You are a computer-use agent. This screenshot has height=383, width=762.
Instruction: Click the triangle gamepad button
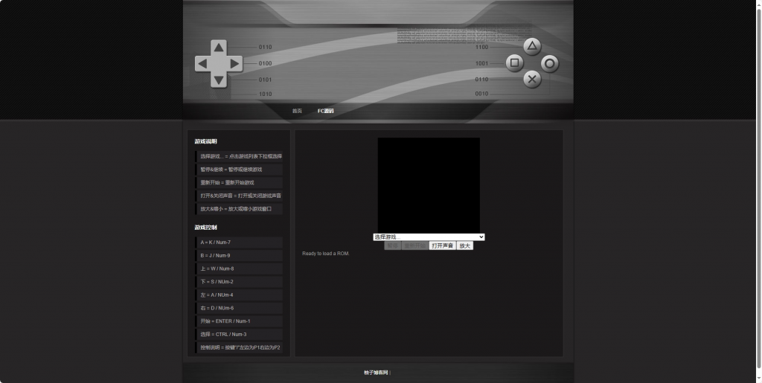[532, 47]
